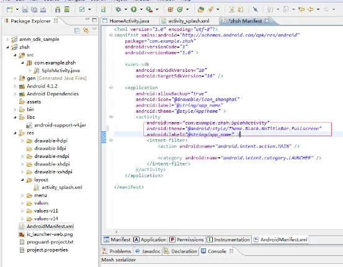Collapse the com.example.zhsh package
This screenshot has height=267, width=343.
(22, 63)
